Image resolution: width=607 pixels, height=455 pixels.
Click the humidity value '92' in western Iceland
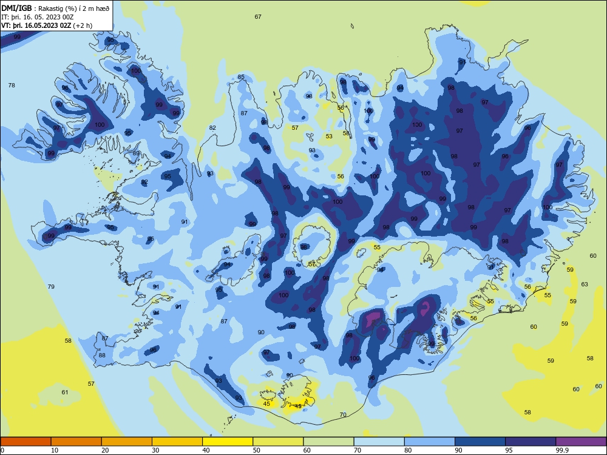(x=144, y=182)
